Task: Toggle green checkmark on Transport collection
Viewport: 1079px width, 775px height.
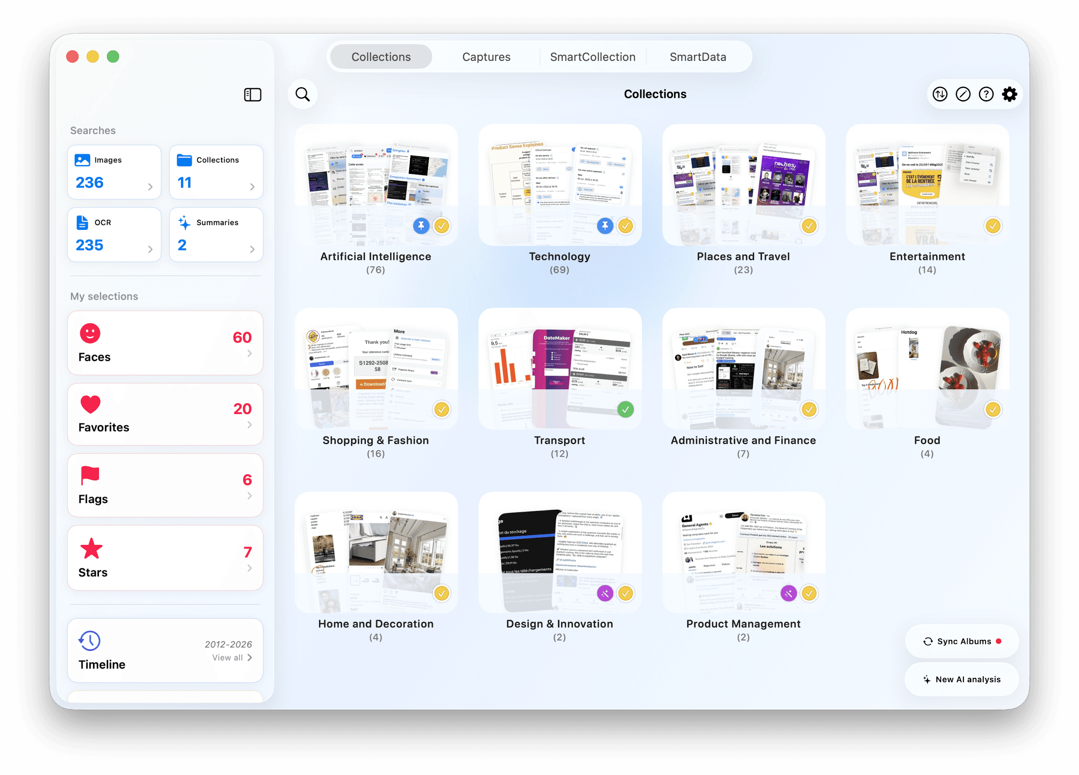Action: [x=625, y=410]
